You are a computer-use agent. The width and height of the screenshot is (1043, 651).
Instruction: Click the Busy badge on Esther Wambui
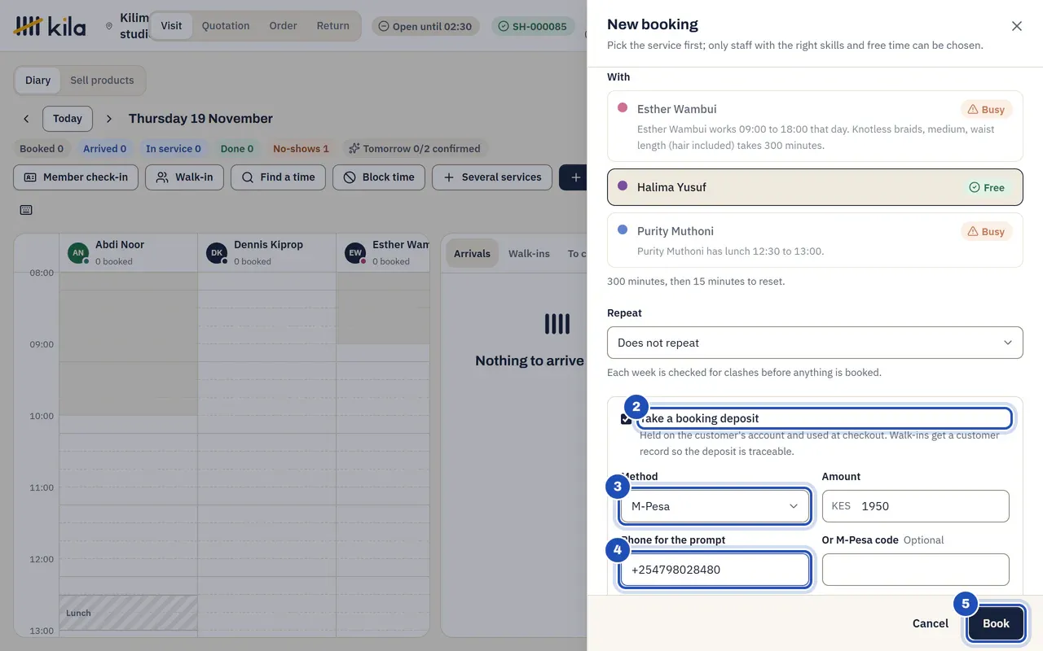tap(986, 110)
